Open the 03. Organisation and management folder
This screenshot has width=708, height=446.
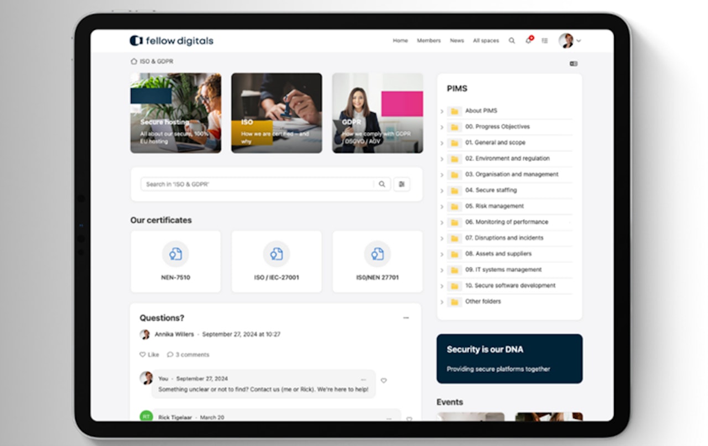coord(512,174)
